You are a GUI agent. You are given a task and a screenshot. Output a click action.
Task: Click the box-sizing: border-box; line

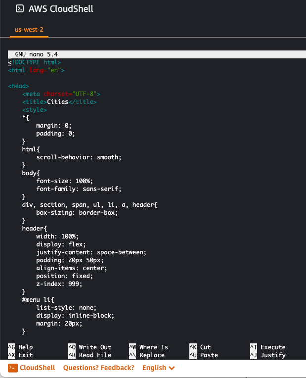pos(77,213)
